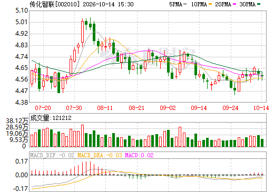
Task: Click the 4.74 price axis label
Action: [x=22, y=57]
